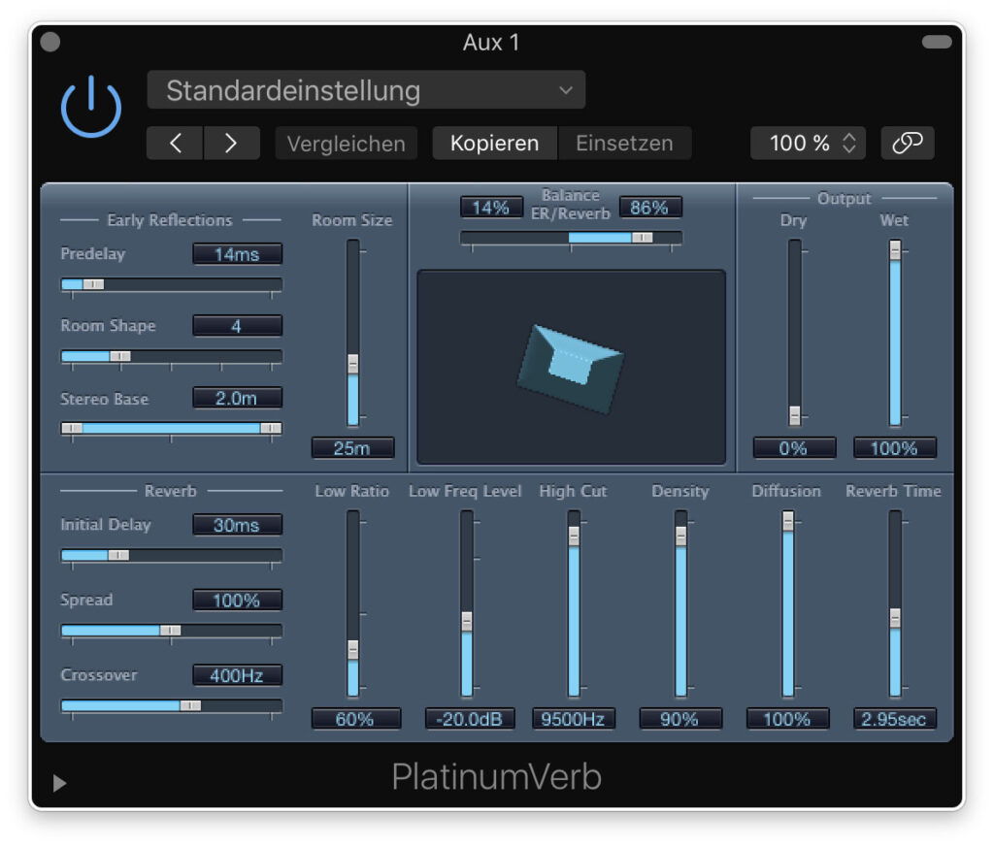
Task: Click the Spread slider handle
Action: [x=170, y=630]
